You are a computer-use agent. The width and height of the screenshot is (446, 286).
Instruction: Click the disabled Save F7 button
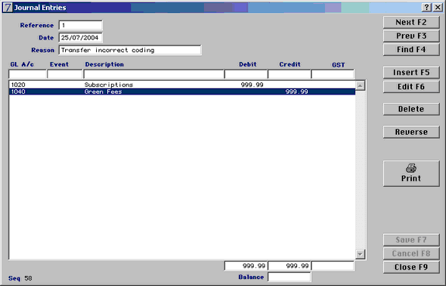411,240
